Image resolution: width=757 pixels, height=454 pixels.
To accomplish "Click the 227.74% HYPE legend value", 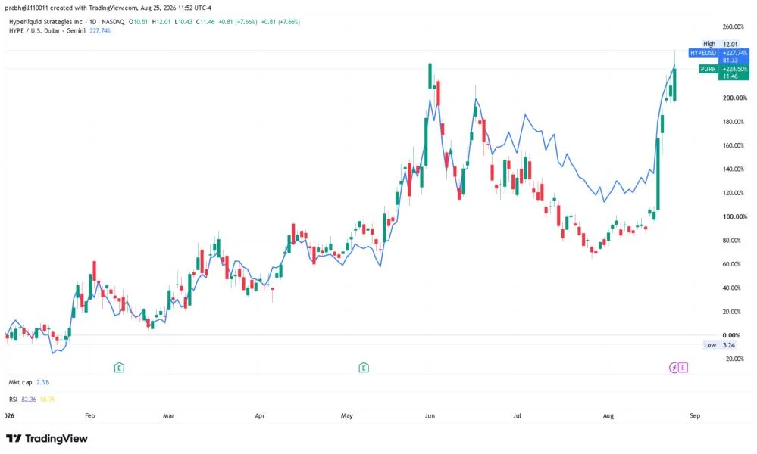I will pos(100,30).
